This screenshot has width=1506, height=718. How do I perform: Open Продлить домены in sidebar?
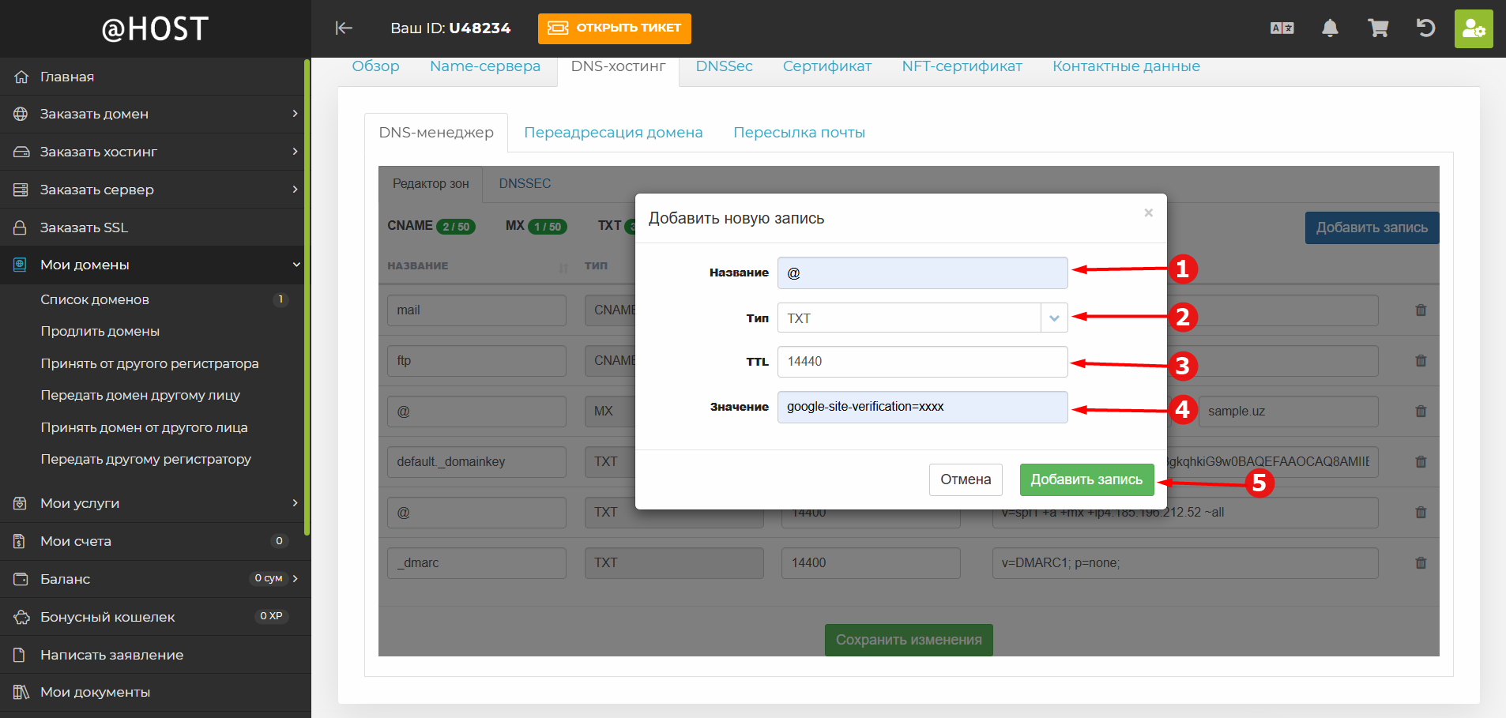tap(100, 331)
